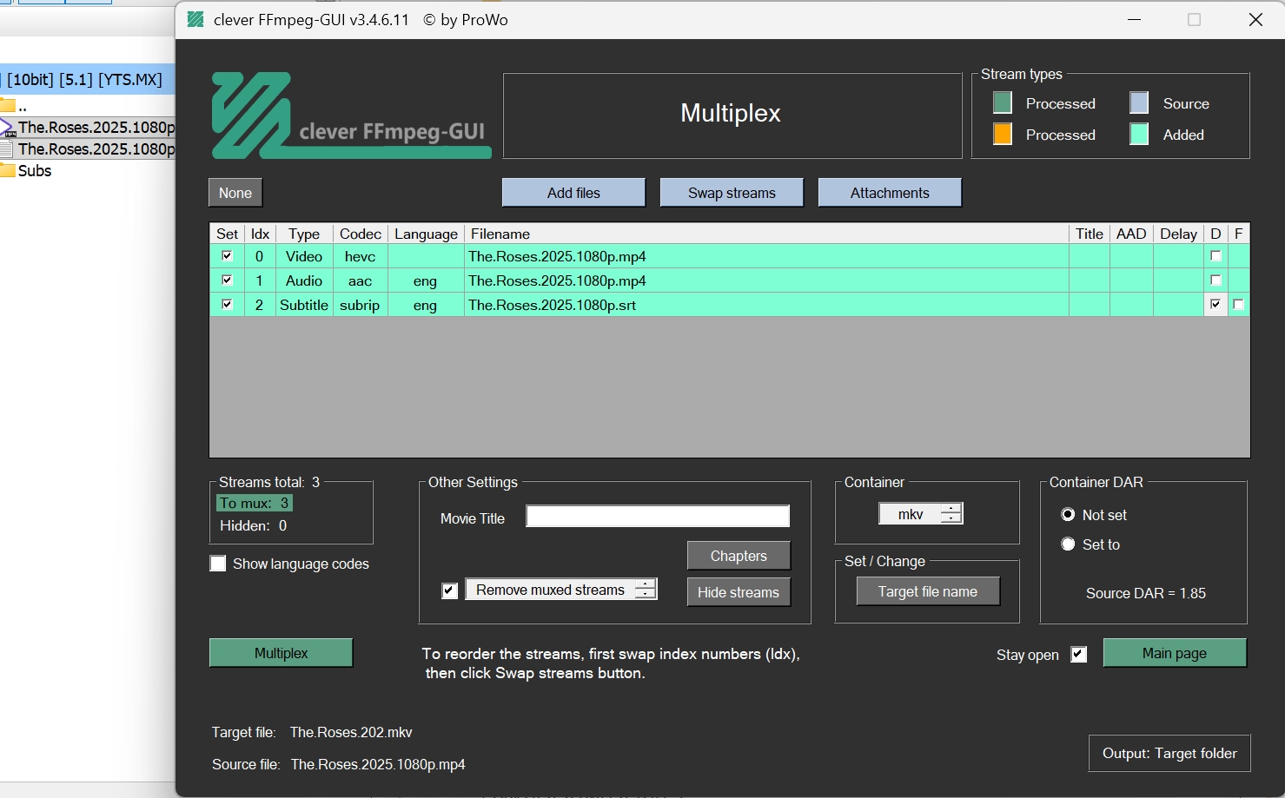This screenshot has height=798, width=1285.
Task: Click the Source color swatch
Action: [1139, 103]
